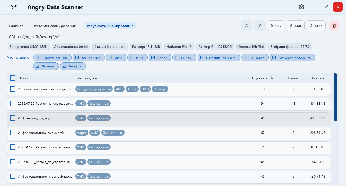Viewport: 346px width, 186px height.
Task: Sort by Файл column header
Action: (x=24, y=78)
